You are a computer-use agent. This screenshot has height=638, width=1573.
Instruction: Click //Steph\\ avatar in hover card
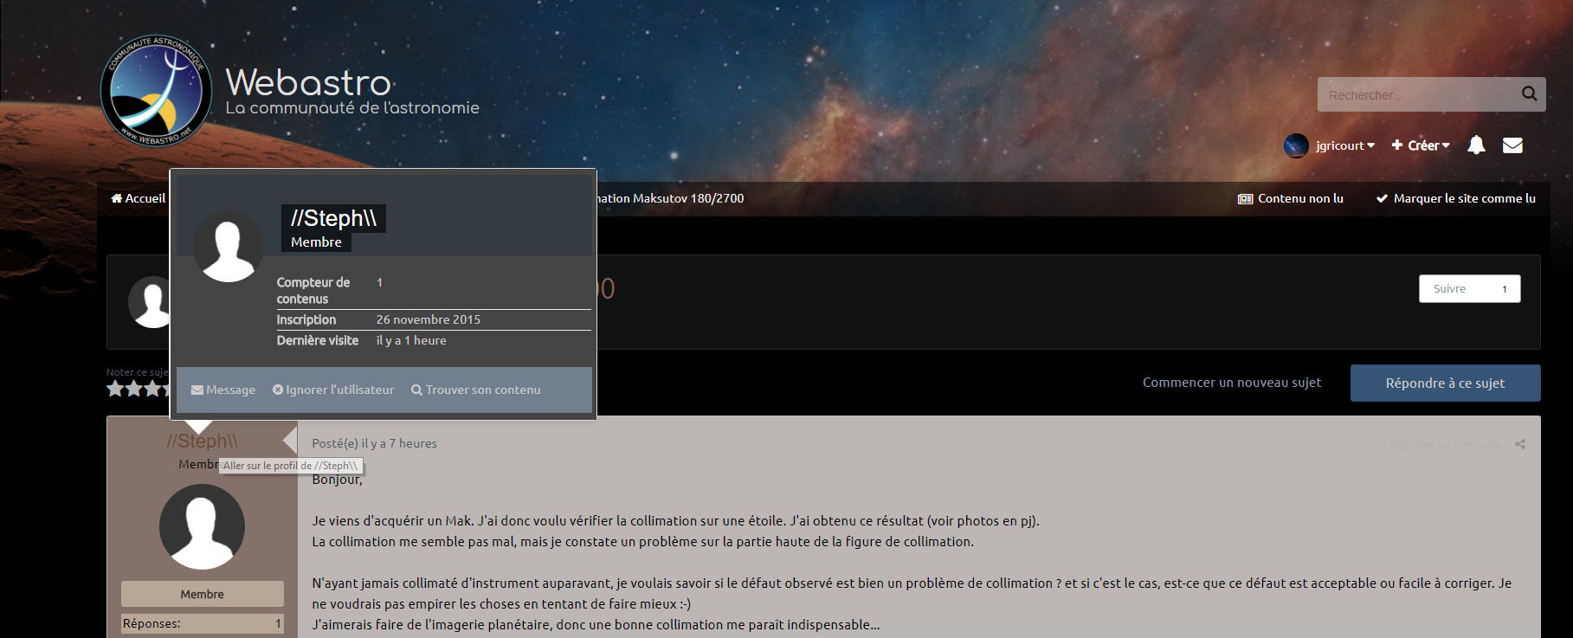point(228,246)
